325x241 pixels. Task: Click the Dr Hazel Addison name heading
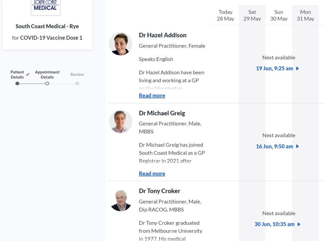163,35
